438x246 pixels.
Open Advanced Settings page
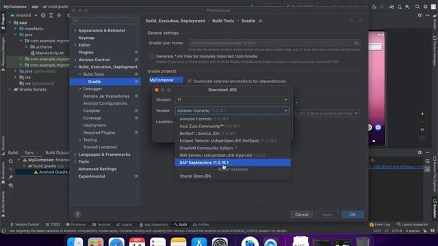pyautogui.click(x=97, y=169)
